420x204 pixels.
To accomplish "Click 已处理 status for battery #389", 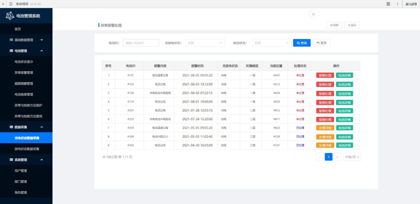I will coord(300,137).
